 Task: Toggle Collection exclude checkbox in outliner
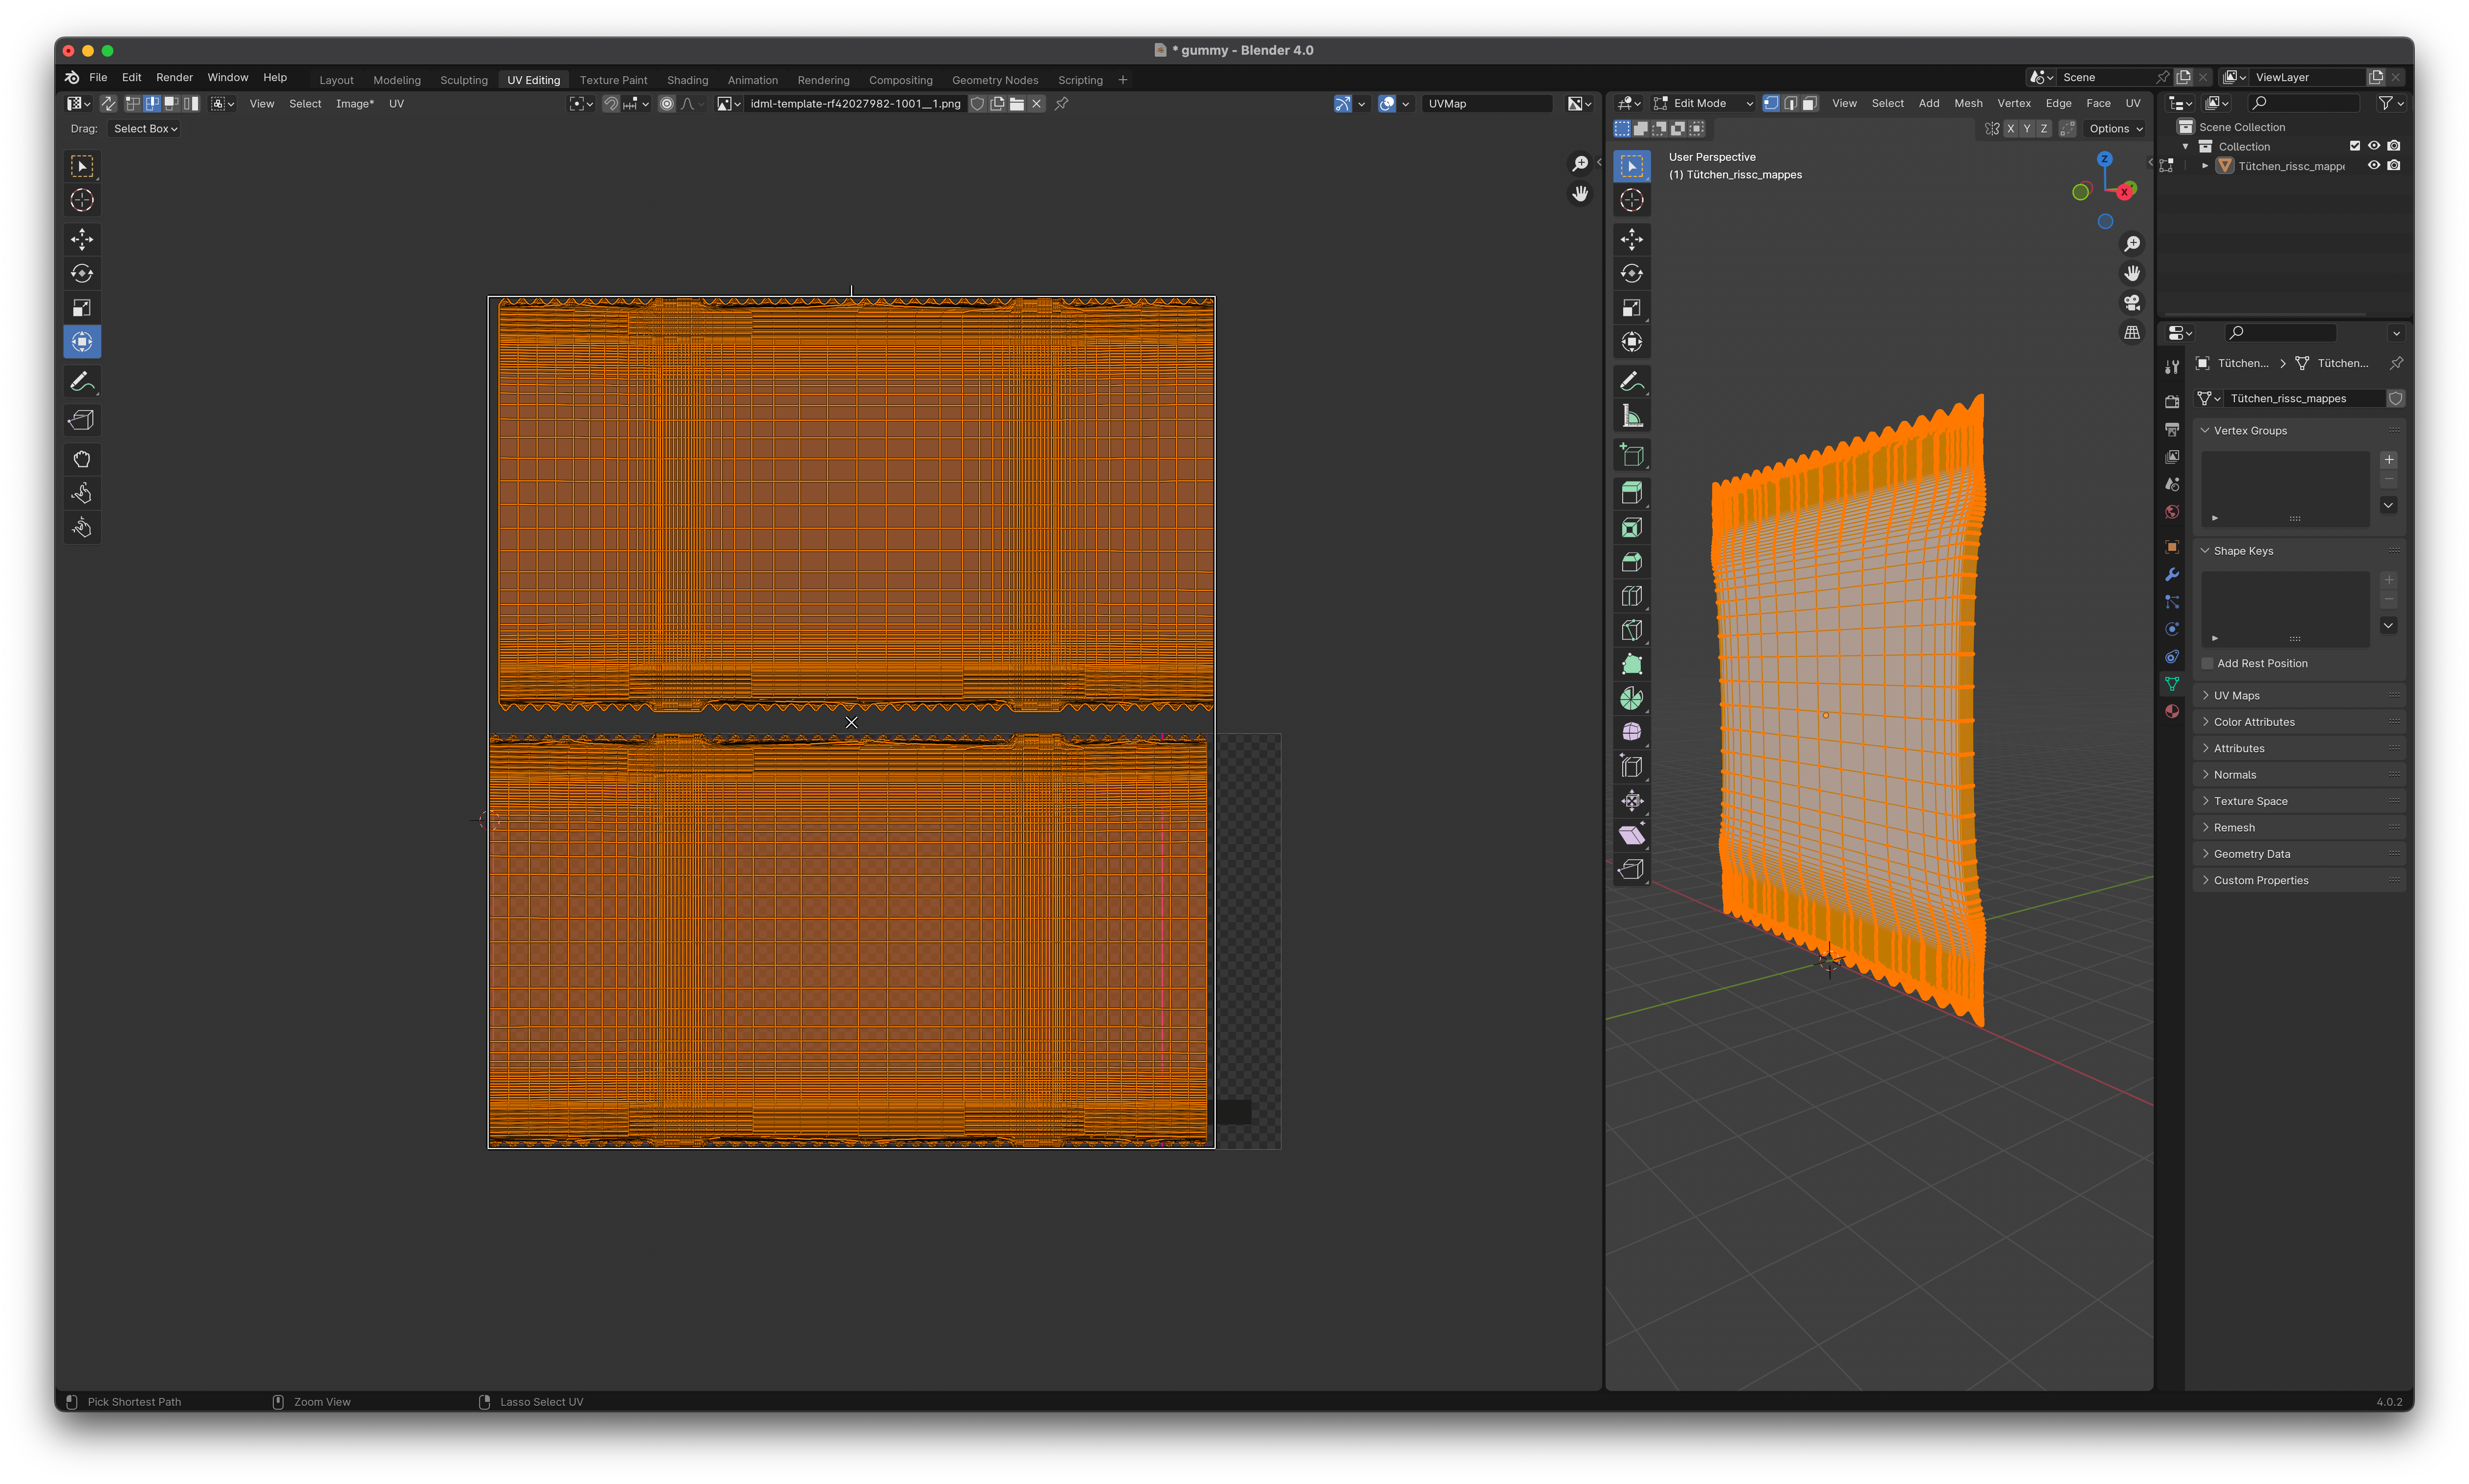pyautogui.click(x=2354, y=146)
